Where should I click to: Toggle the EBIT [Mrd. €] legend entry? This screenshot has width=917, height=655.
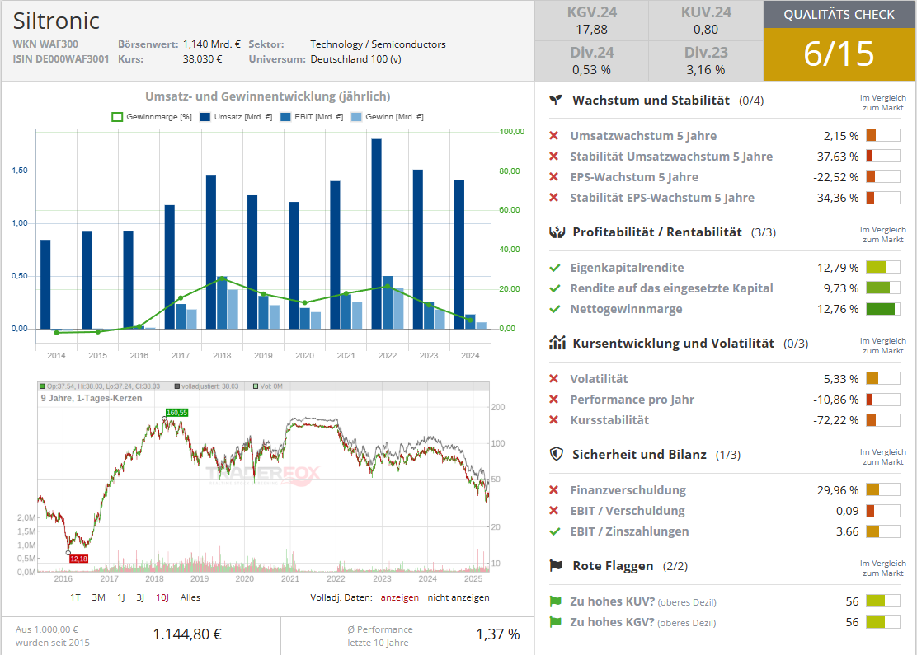point(312,117)
